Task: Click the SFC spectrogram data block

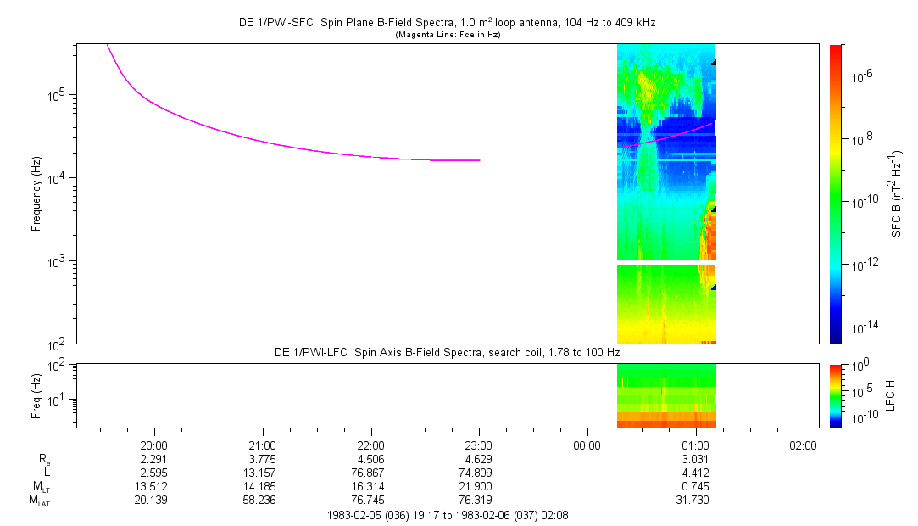Action: pyautogui.click(x=666, y=193)
